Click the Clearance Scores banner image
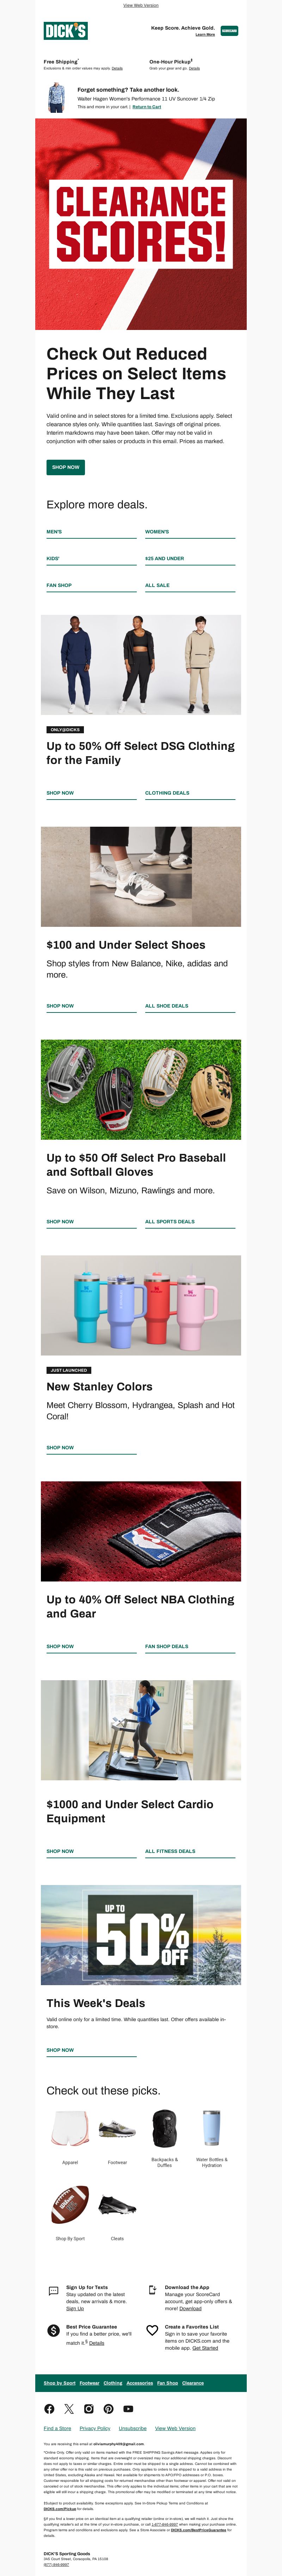Screen dimensions: 282x2576 tap(141, 224)
